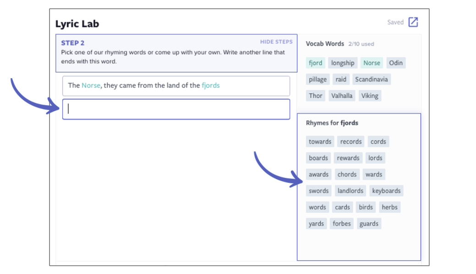Click HIDE STEPS to collapse instructions
This screenshot has height=274, width=476.
coord(276,42)
